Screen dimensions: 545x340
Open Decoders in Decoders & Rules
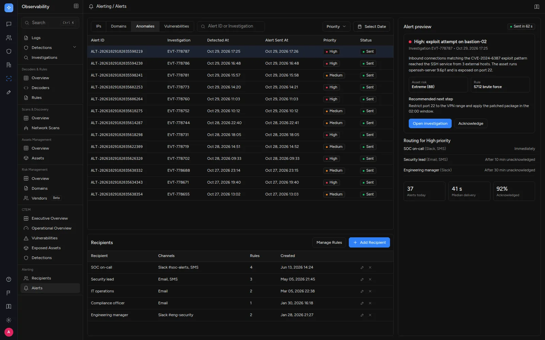[x=50, y=88]
